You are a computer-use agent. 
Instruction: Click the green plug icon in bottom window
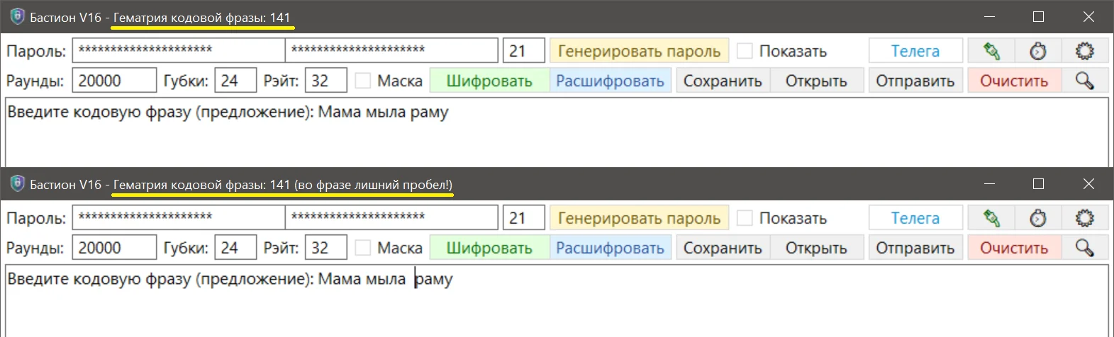click(991, 218)
